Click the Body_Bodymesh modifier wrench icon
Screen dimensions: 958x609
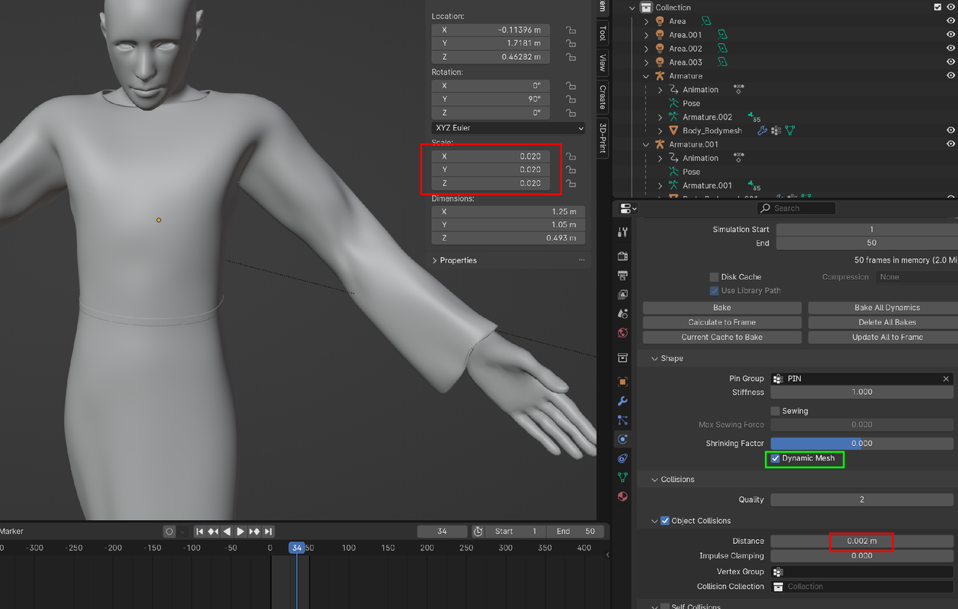(762, 131)
